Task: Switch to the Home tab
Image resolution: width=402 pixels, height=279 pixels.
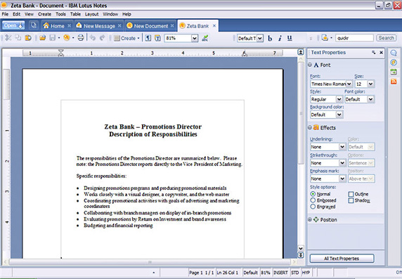Action: (57, 26)
